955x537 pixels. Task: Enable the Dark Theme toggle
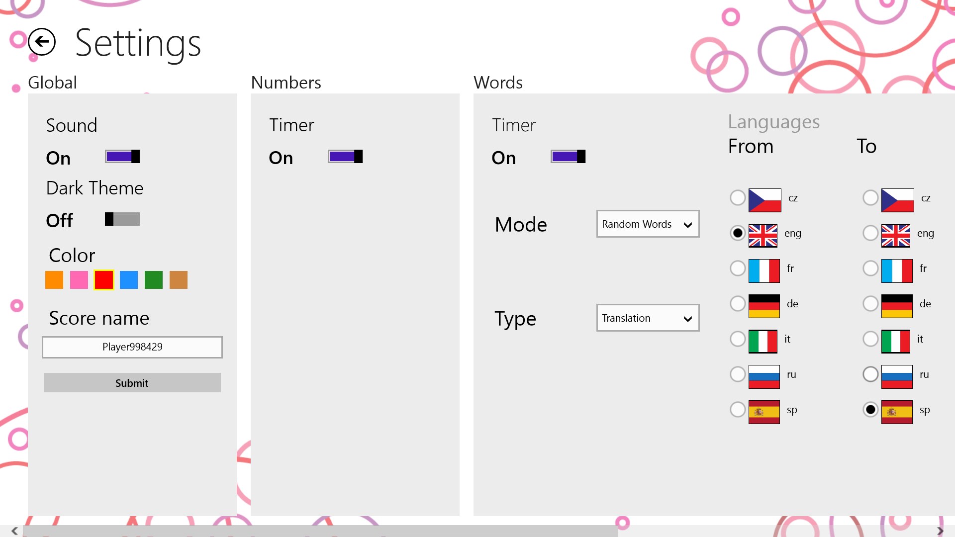click(x=122, y=219)
